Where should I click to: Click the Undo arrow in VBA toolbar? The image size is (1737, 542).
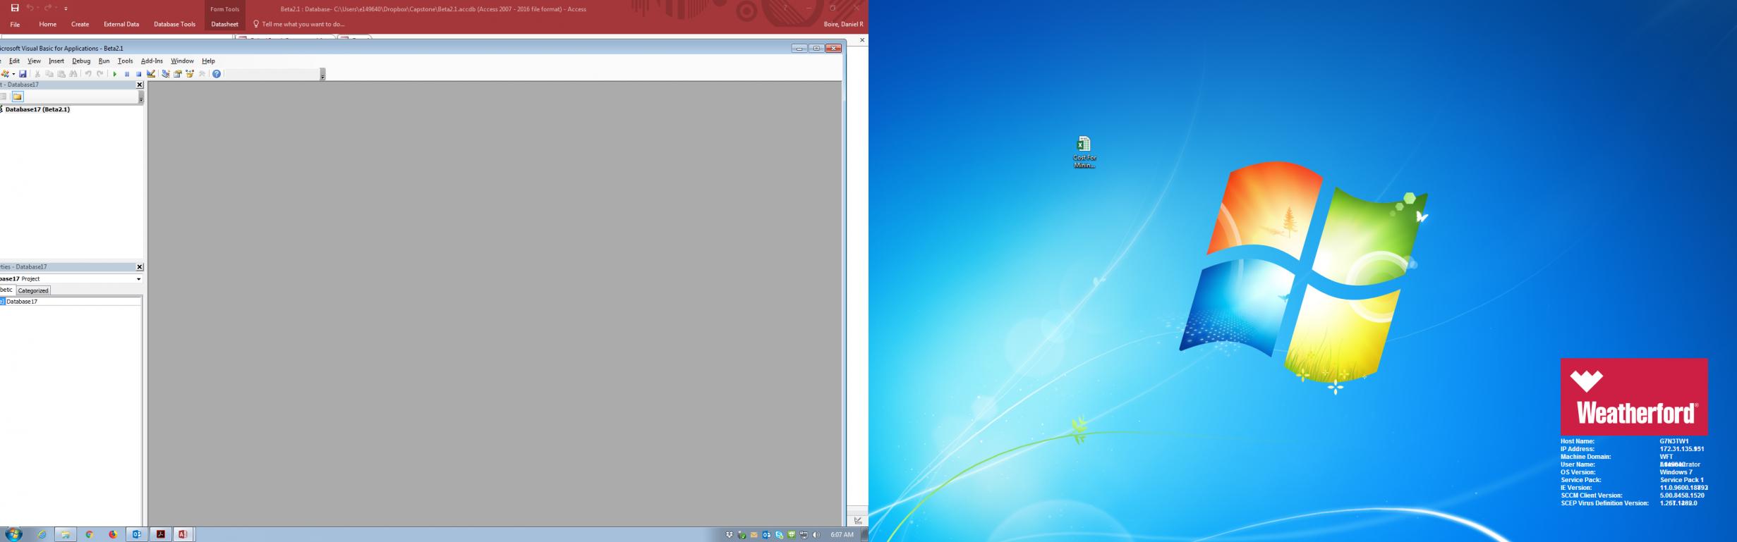point(88,74)
